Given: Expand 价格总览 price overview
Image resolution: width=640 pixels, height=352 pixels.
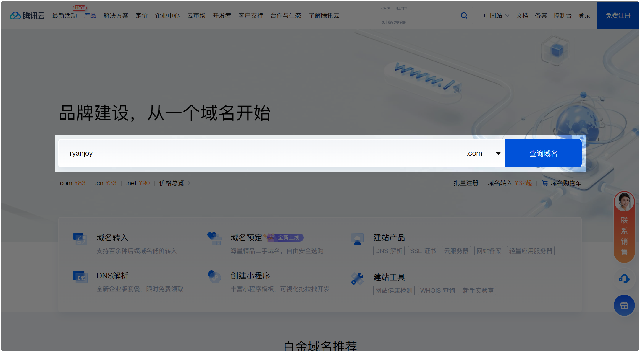Looking at the screenshot, I should click(172, 183).
